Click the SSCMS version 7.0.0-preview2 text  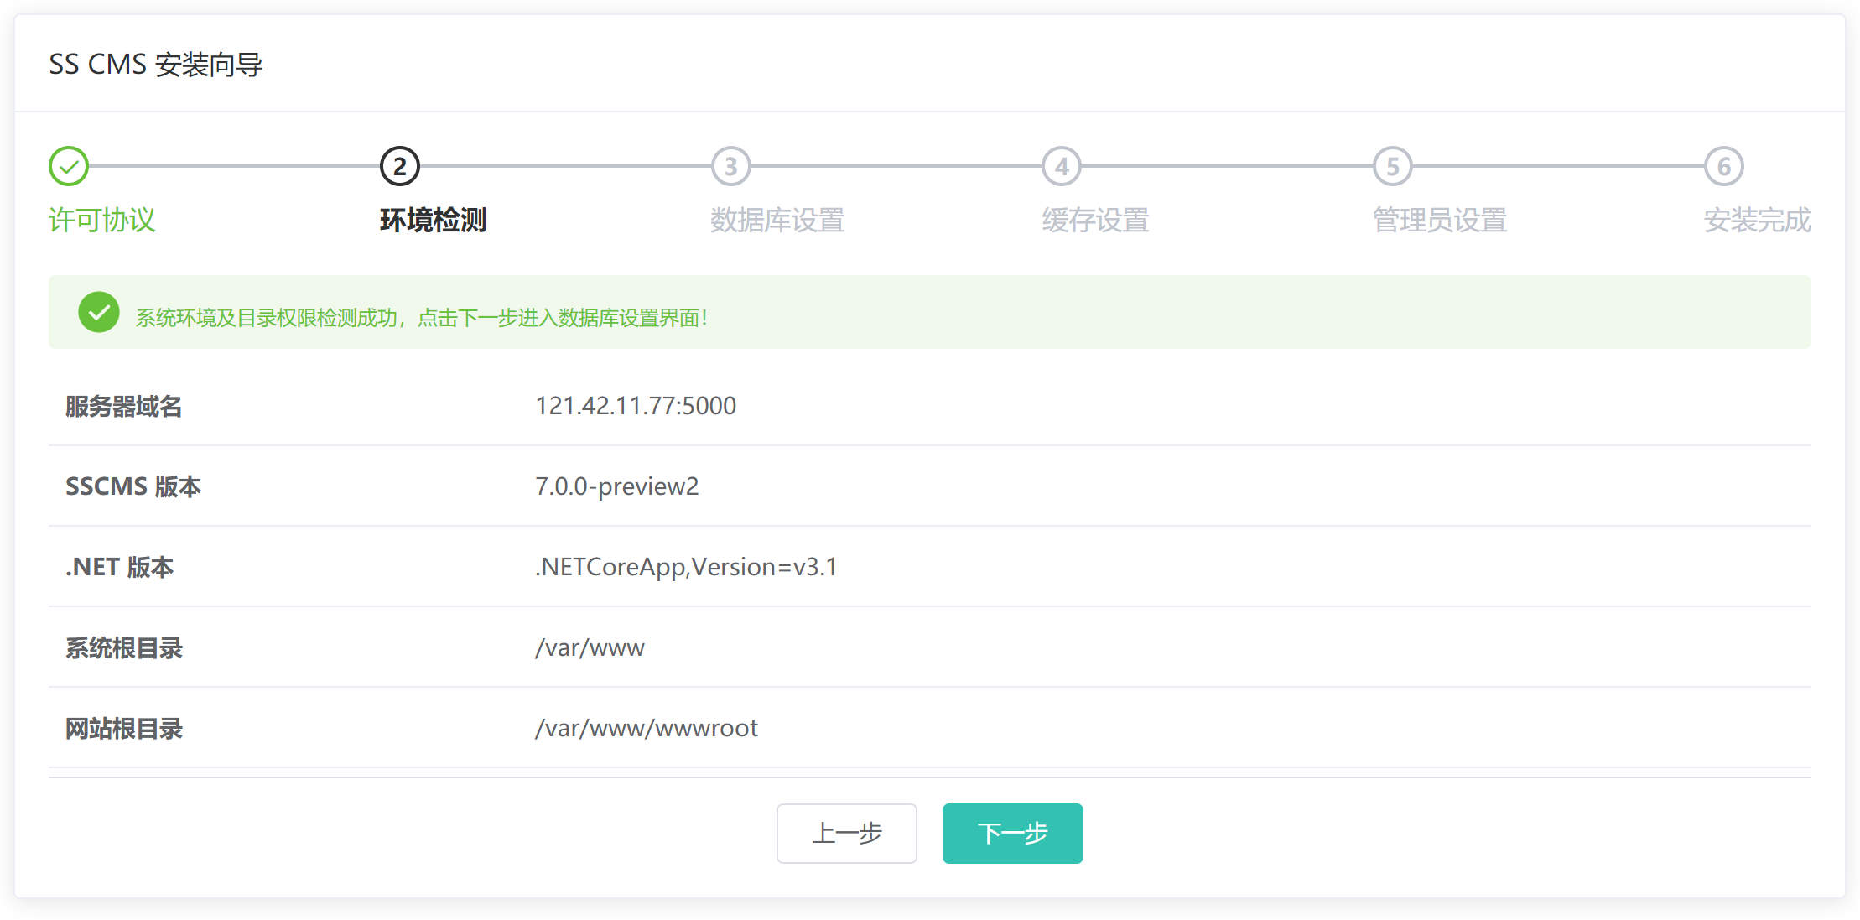coord(616,486)
